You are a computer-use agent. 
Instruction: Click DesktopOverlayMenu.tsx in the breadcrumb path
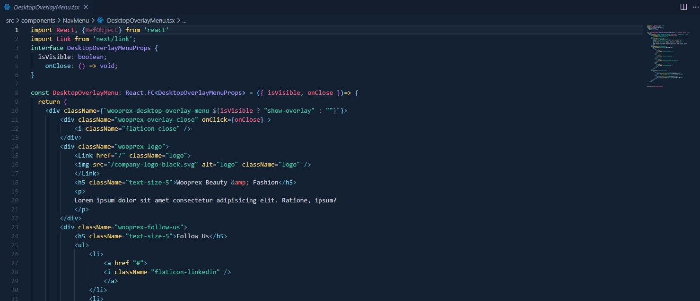click(140, 21)
